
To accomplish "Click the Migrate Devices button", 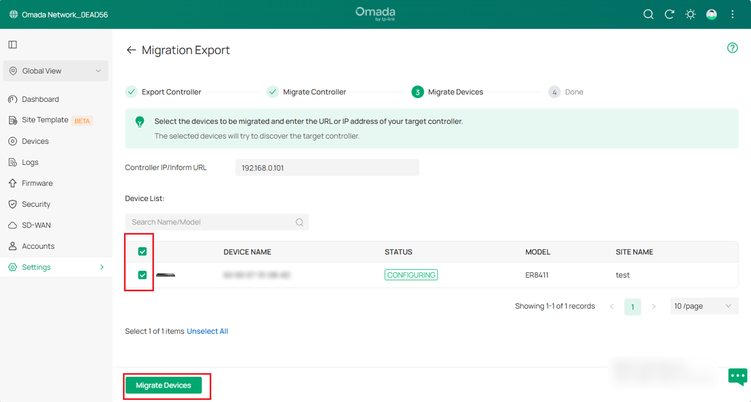I will tap(163, 385).
